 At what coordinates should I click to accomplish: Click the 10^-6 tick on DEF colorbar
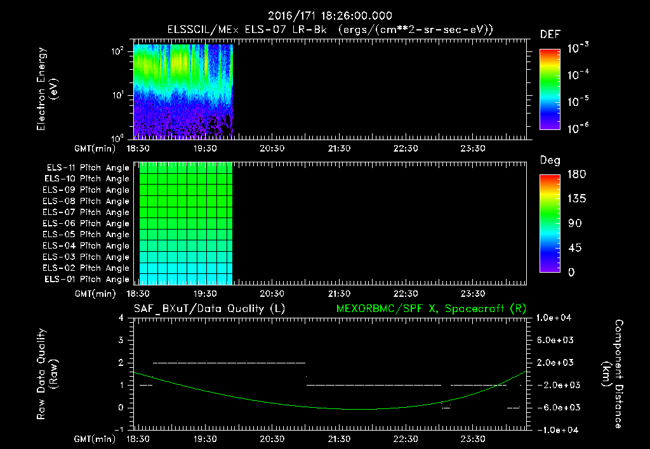[578, 128]
